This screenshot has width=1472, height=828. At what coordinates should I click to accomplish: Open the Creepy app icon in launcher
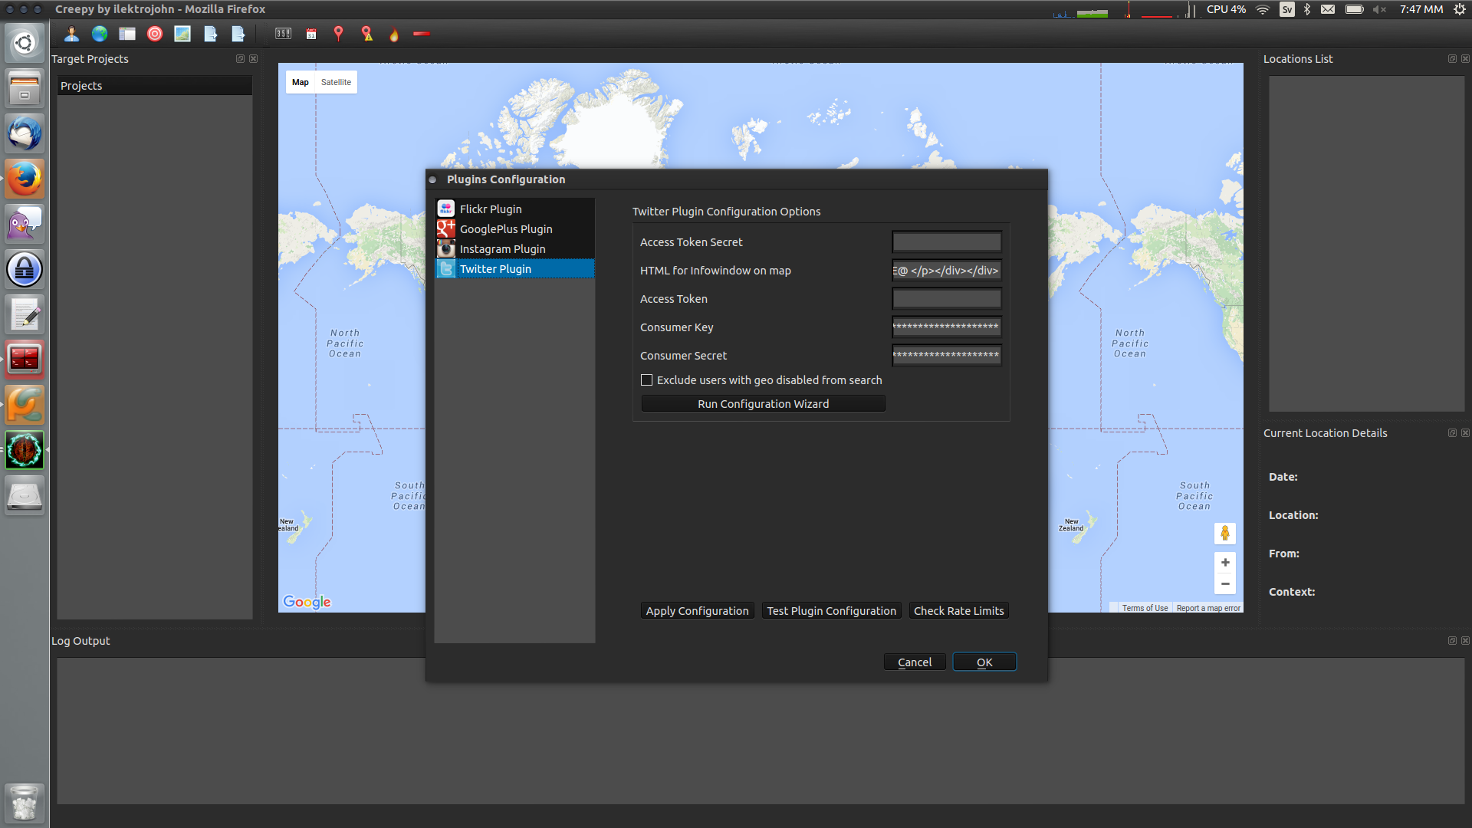tap(25, 450)
